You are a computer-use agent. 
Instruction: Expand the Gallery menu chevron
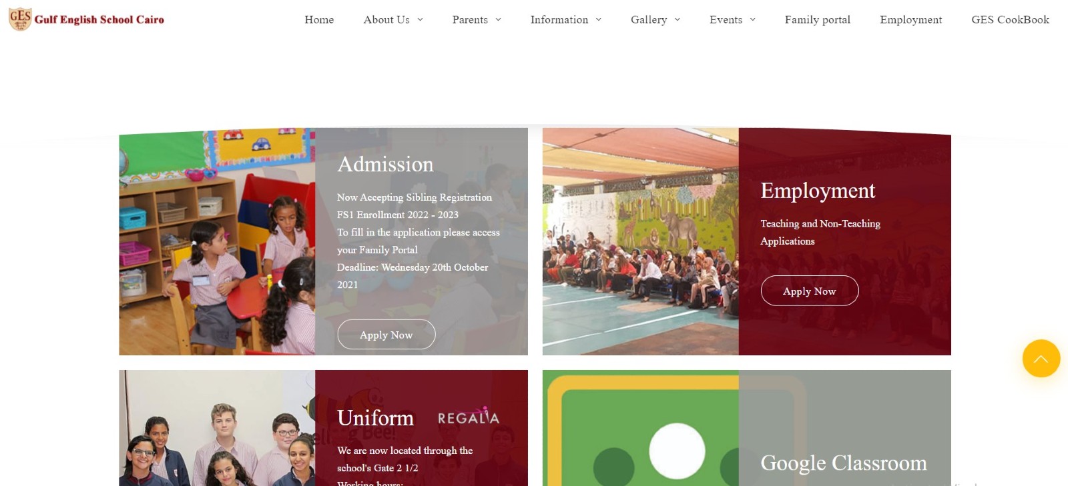tap(678, 20)
